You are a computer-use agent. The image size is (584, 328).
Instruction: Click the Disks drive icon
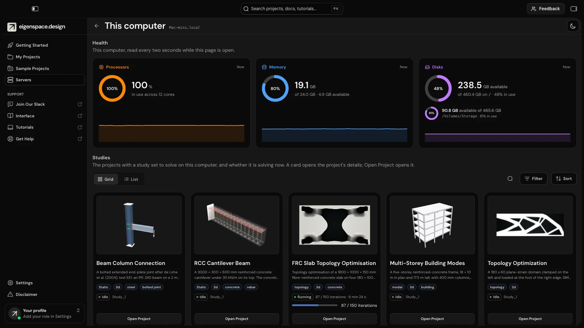point(427,67)
